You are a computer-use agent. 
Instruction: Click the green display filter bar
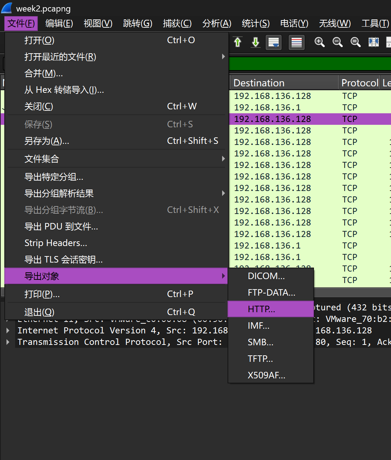click(310, 64)
